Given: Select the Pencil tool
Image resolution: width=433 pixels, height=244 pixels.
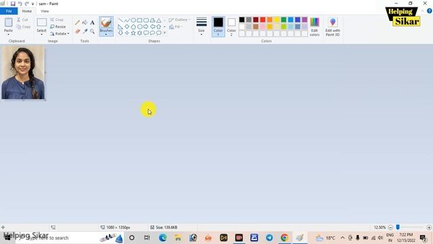Looking at the screenshot, I should pyautogui.click(x=78, y=22).
